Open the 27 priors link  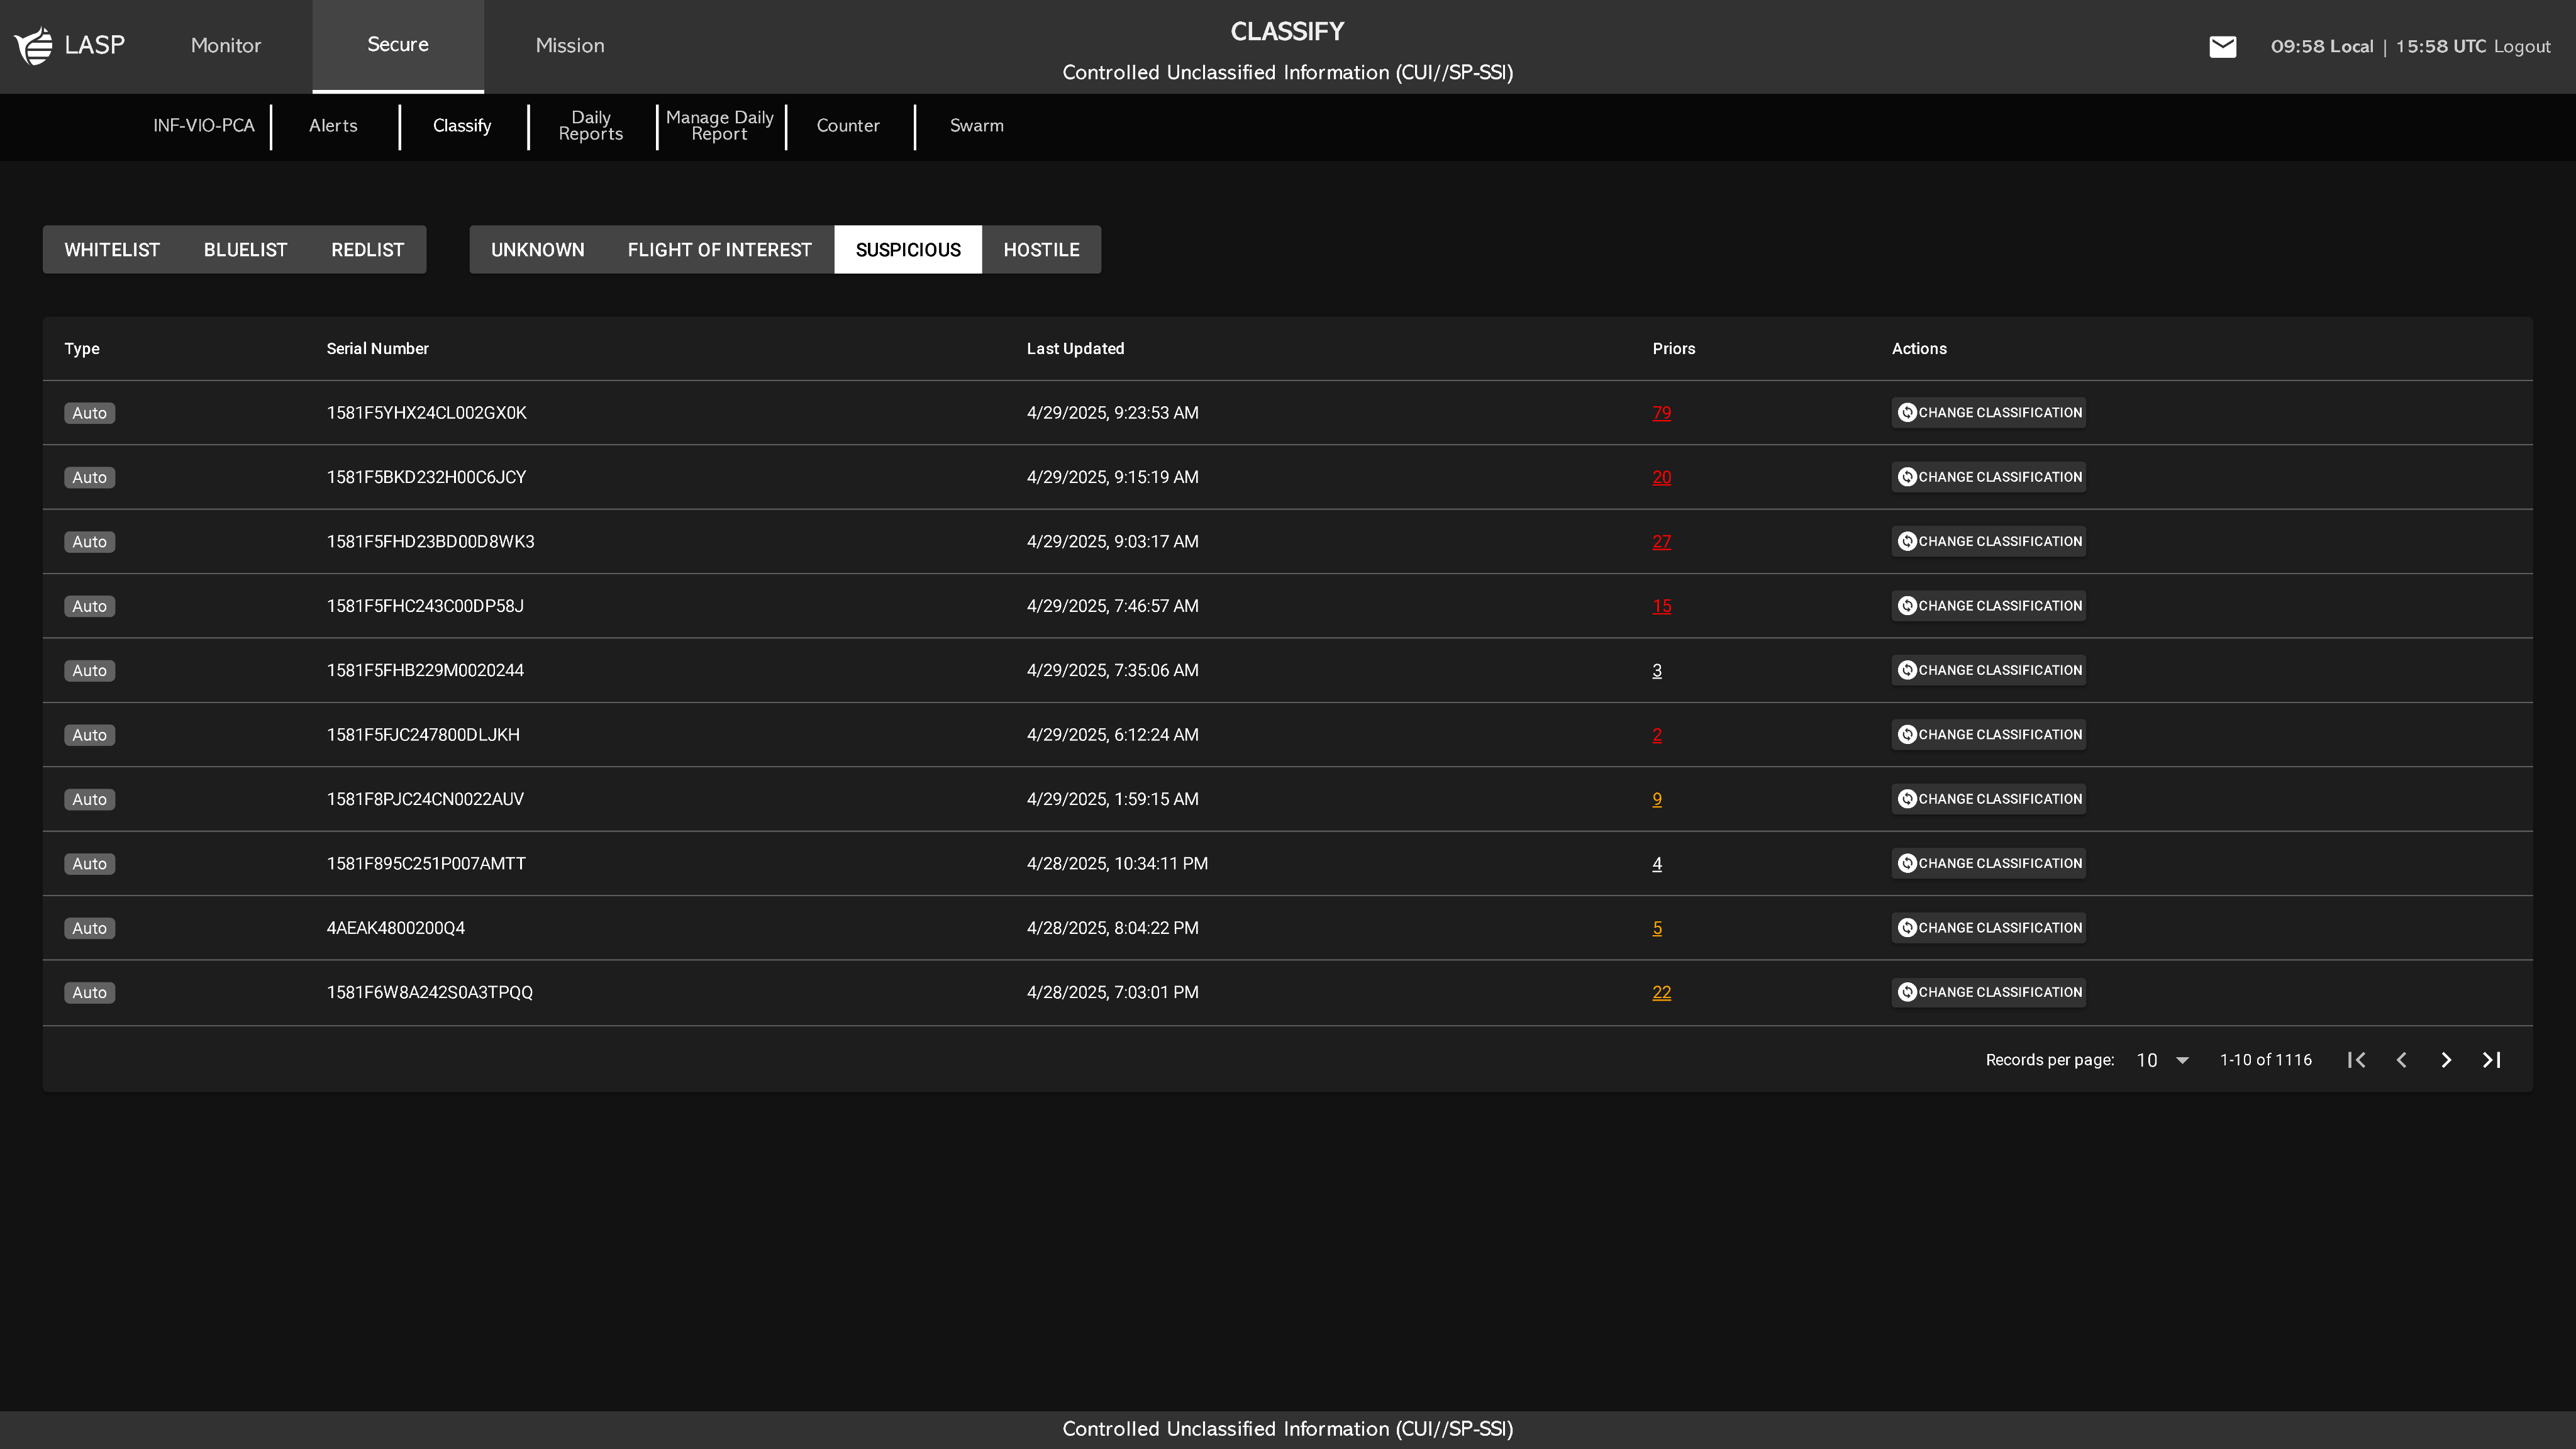point(1661,542)
